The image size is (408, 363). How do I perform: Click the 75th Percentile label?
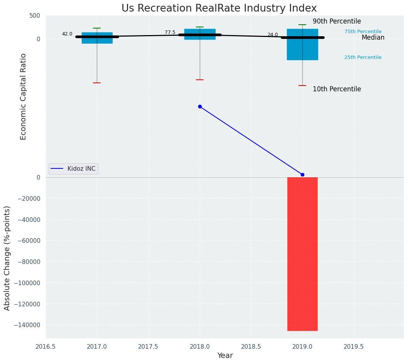[363, 32]
